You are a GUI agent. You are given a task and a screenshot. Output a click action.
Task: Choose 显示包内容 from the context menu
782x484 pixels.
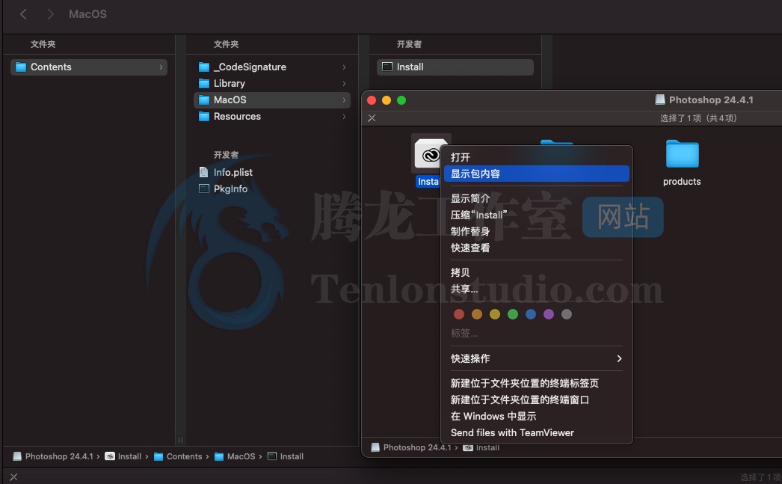point(537,174)
